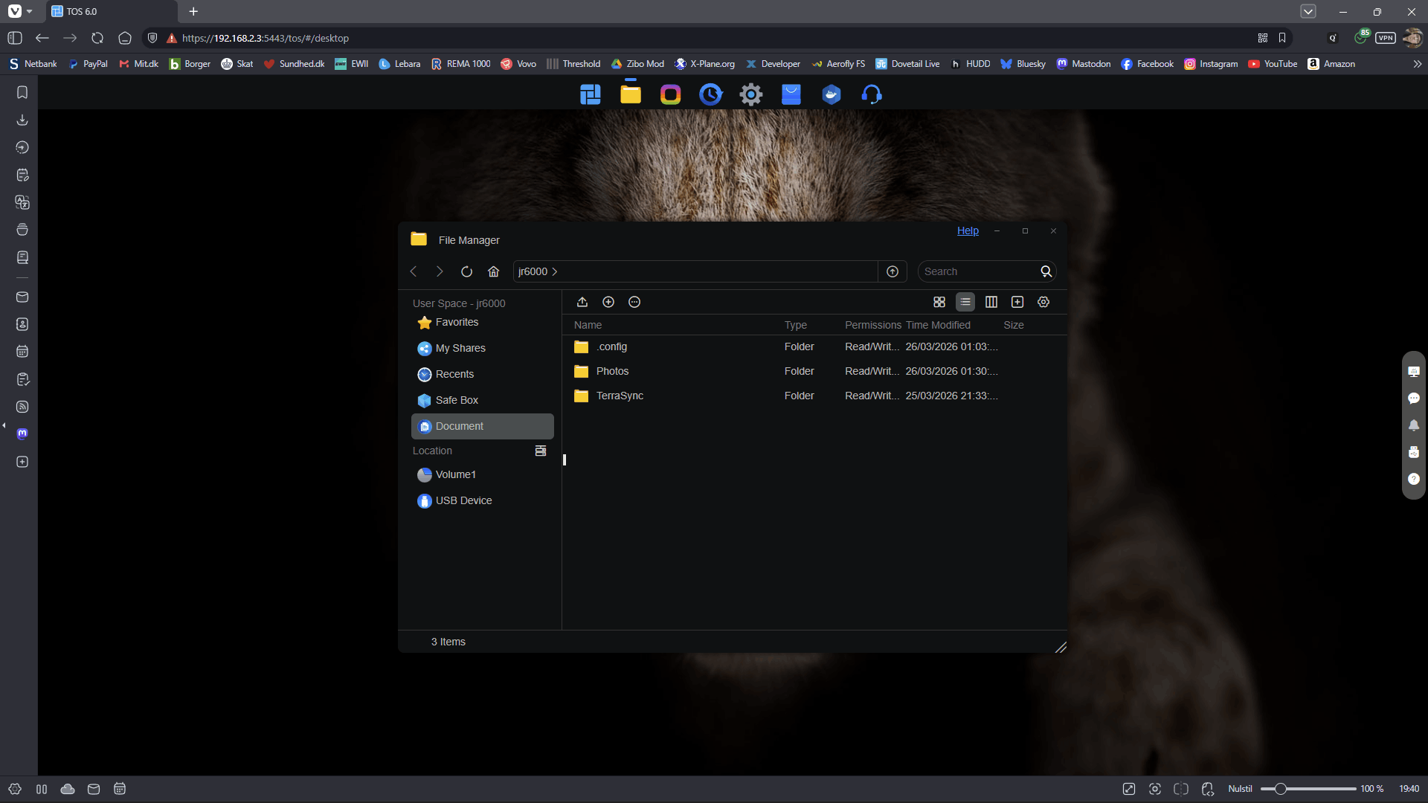Switch file listing to grid view
This screenshot has width=1428, height=803.
[x=939, y=302]
